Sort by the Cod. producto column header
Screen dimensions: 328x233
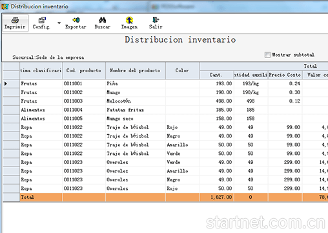pos(84,70)
